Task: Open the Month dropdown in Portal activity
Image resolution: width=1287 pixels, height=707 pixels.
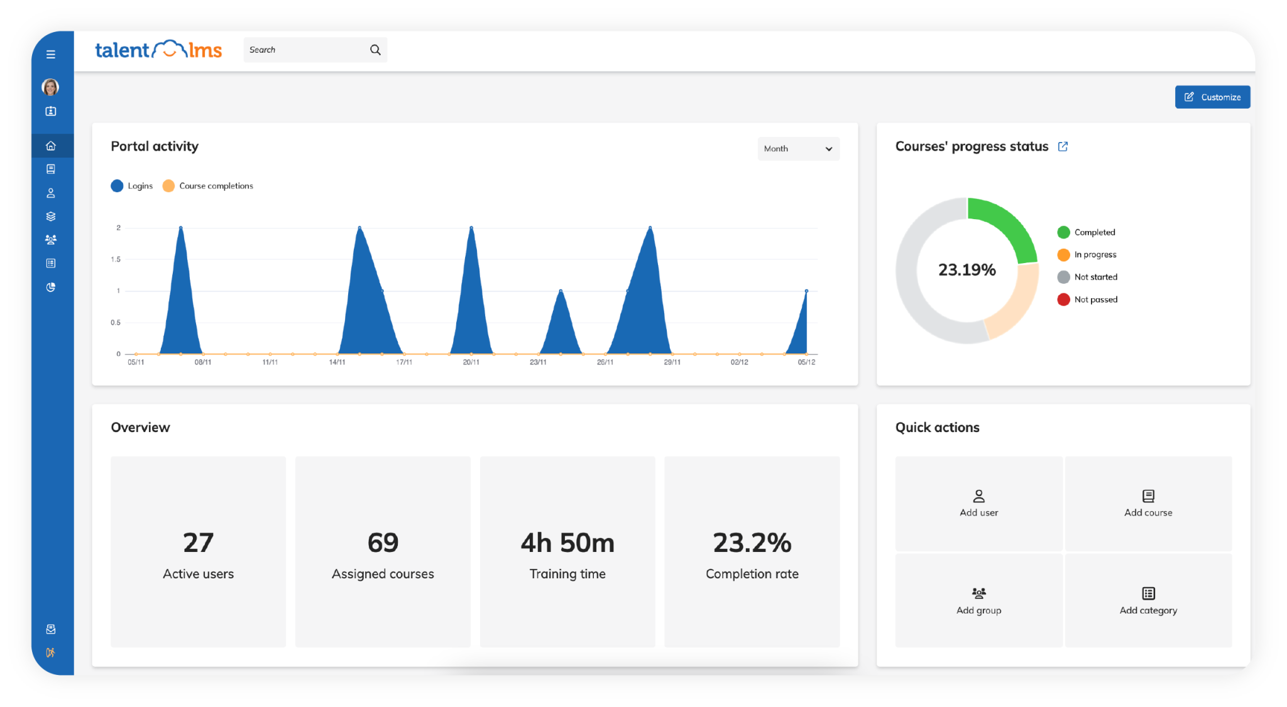Action: [x=798, y=149]
